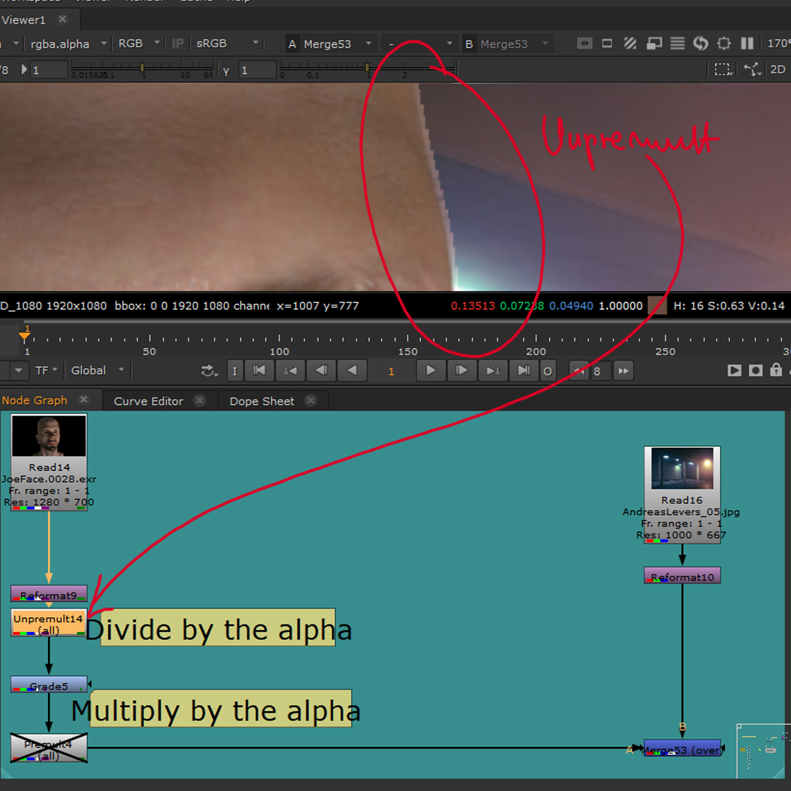Skip forward by frame increment

623,371
